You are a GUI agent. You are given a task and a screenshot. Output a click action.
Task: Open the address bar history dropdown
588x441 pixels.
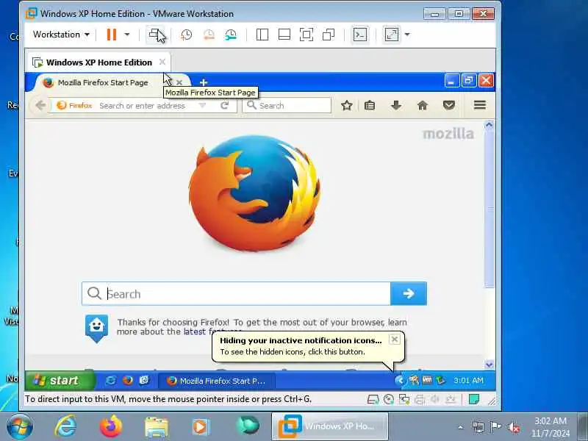(x=203, y=106)
